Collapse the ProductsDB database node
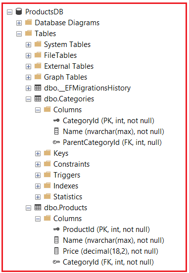The image size is (189, 273). [10, 12]
